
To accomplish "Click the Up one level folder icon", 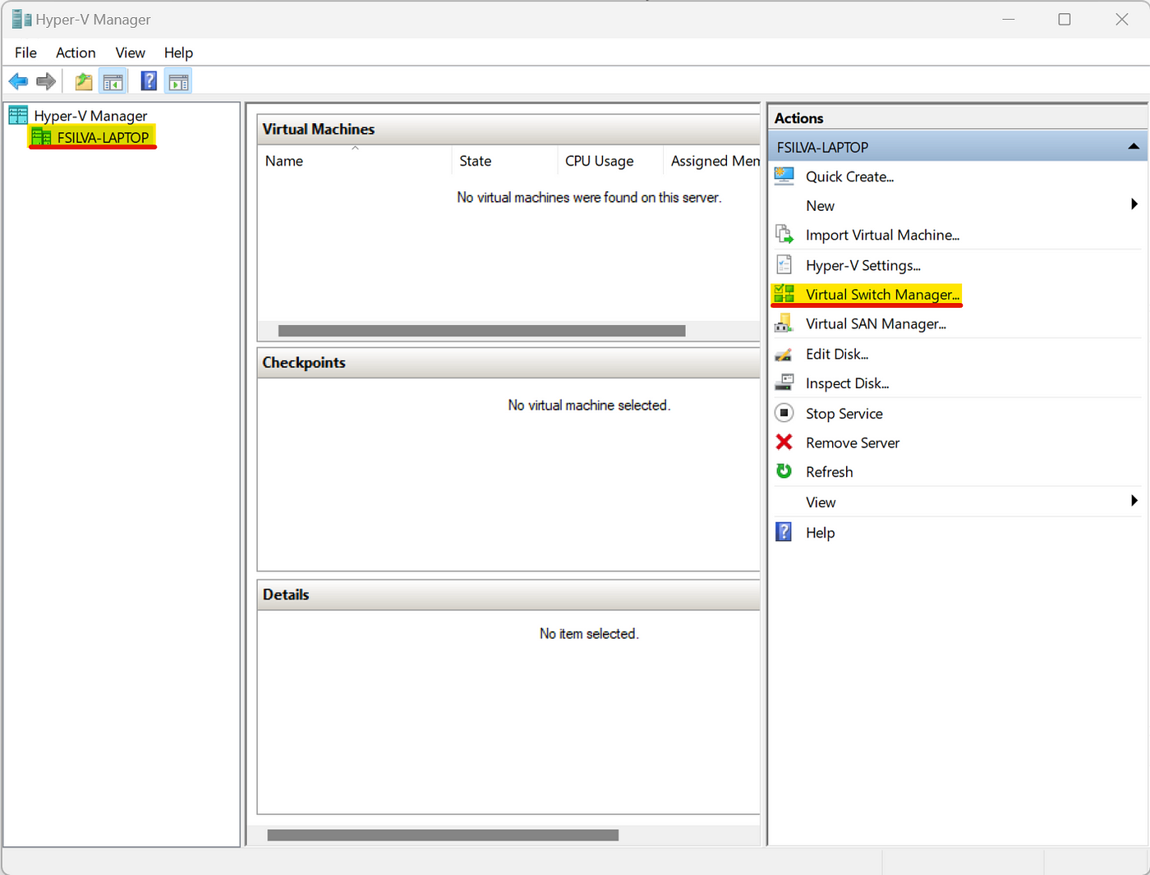I will 84,81.
